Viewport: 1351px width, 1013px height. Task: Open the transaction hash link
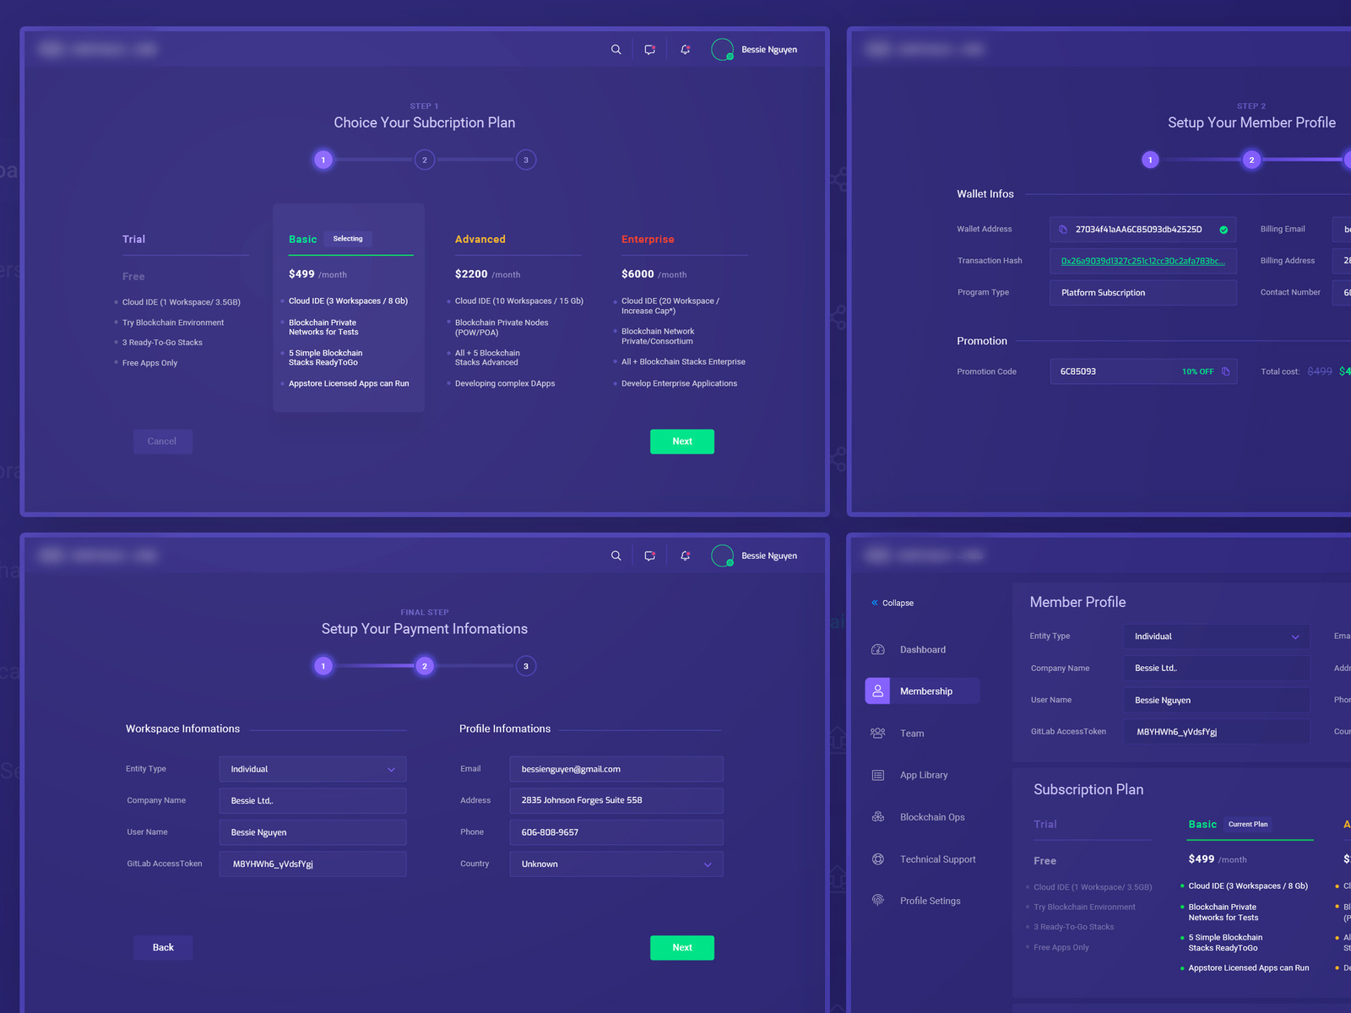1142,261
